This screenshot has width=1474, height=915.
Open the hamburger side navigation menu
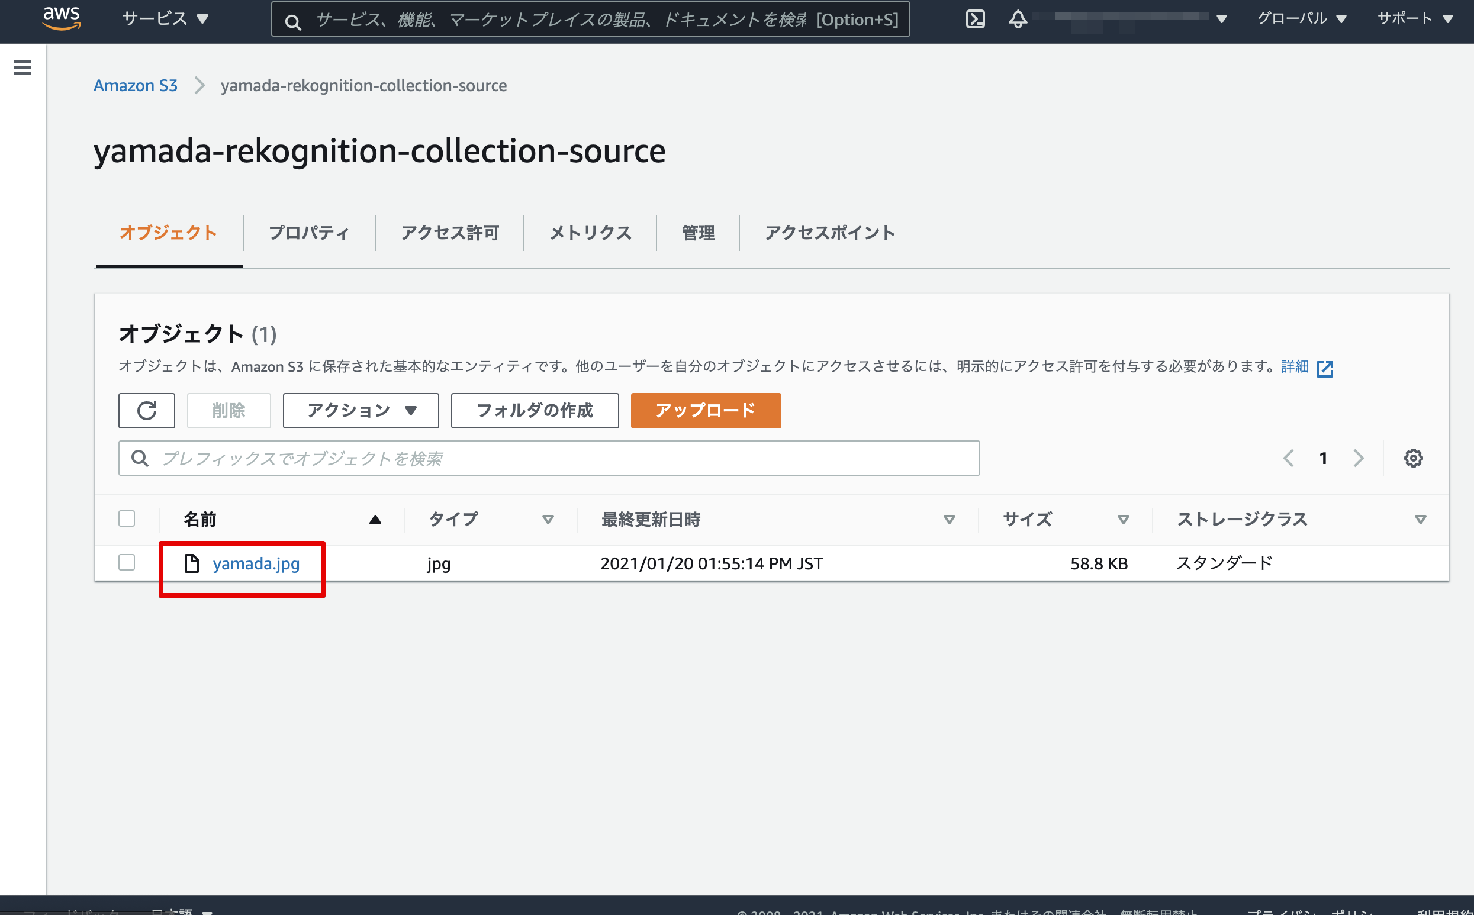point(22,67)
